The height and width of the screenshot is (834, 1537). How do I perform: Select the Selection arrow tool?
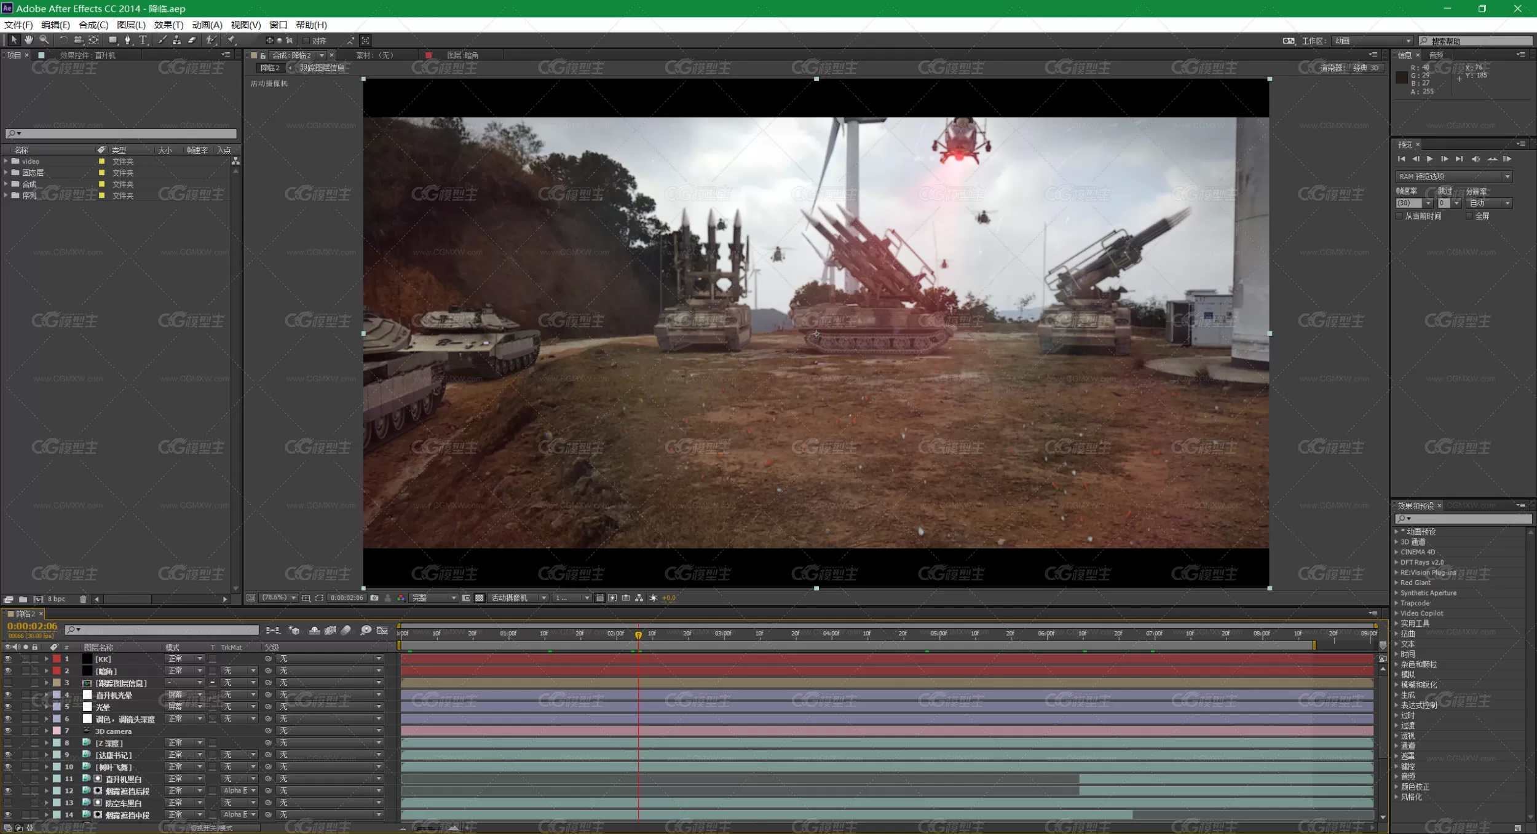pyautogui.click(x=14, y=40)
